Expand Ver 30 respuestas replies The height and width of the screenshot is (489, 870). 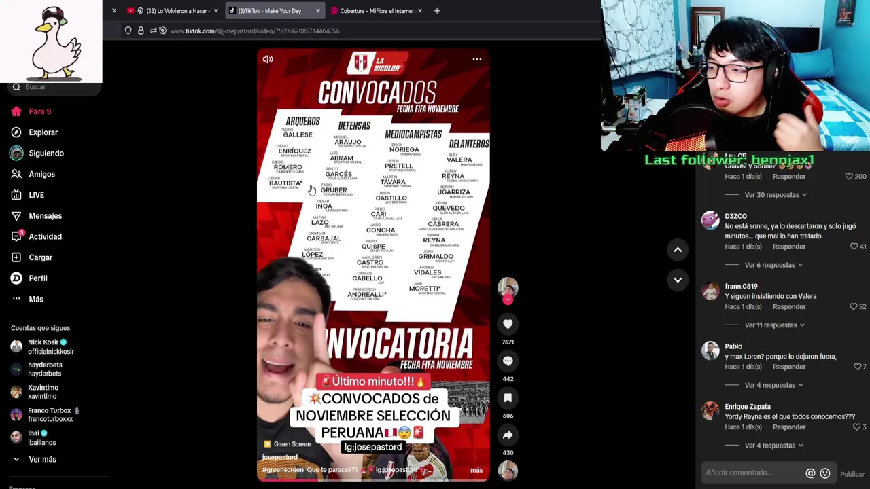tap(775, 195)
